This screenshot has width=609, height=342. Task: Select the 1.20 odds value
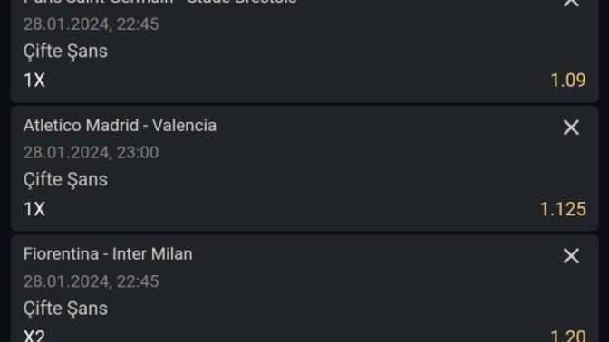pyautogui.click(x=568, y=336)
